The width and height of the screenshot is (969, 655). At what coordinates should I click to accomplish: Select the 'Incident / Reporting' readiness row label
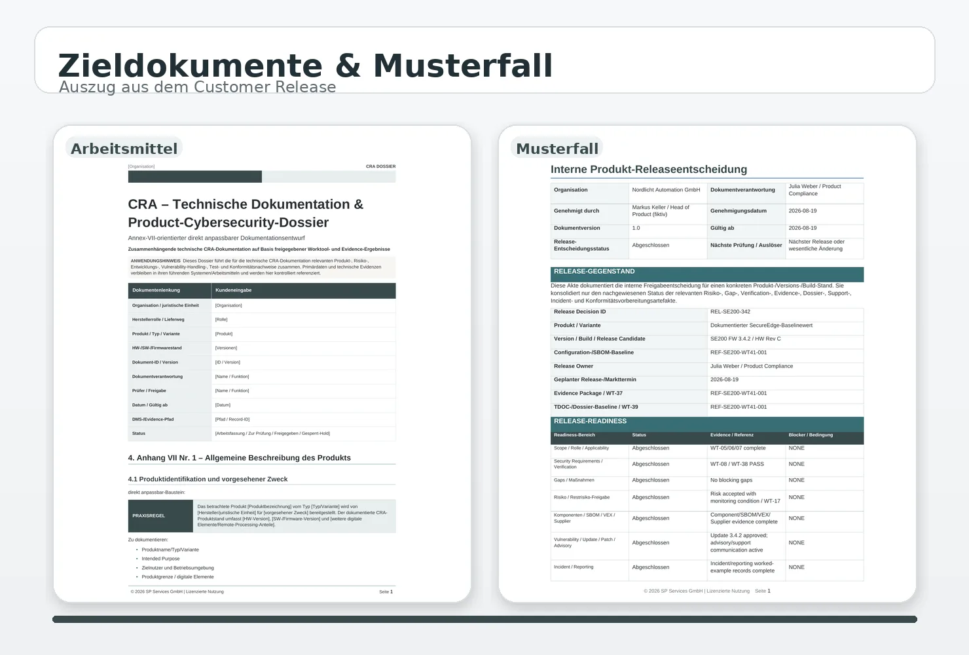click(574, 567)
